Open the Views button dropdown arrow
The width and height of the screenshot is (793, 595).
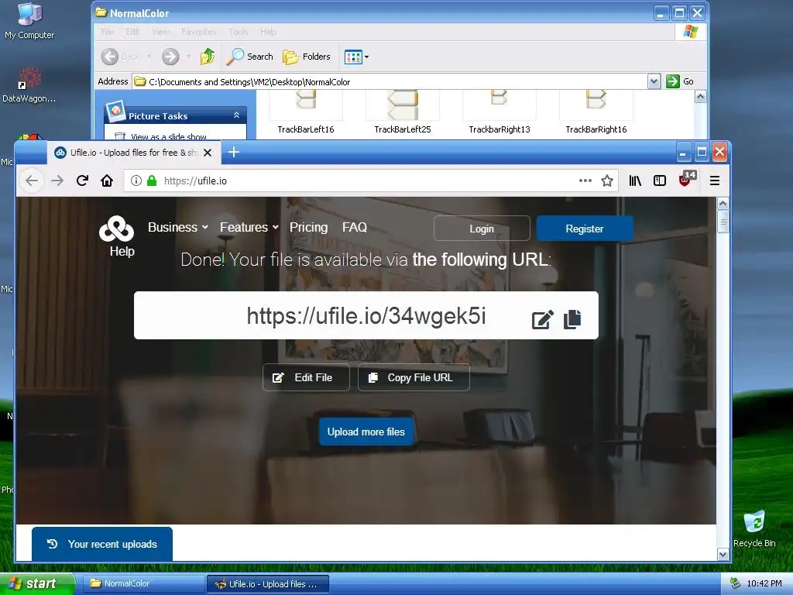[x=366, y=57]
